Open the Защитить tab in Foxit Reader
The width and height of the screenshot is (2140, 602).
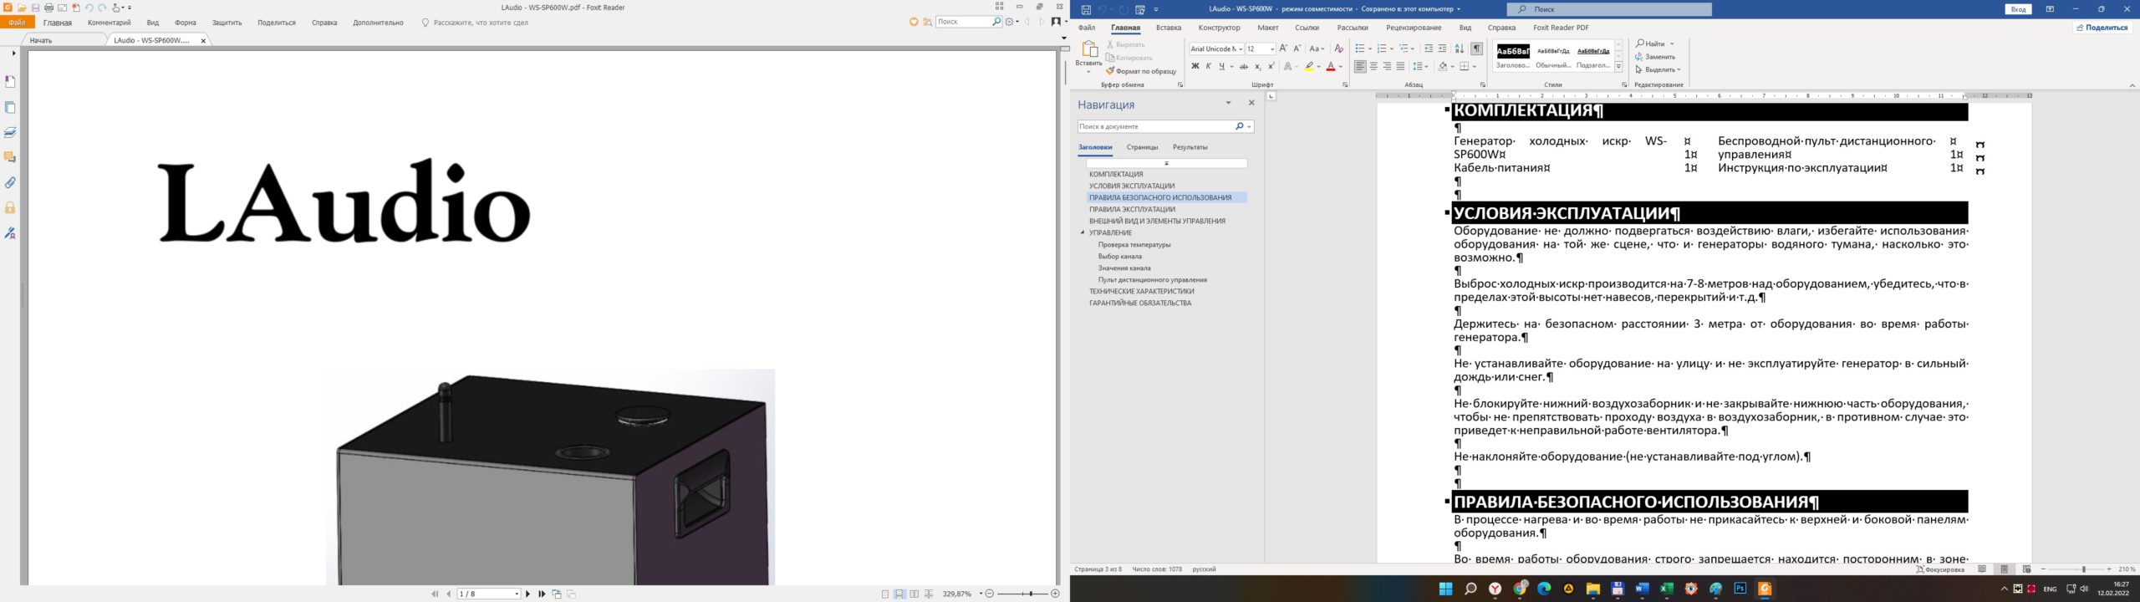pyautogui.click(x=227, y=23)
